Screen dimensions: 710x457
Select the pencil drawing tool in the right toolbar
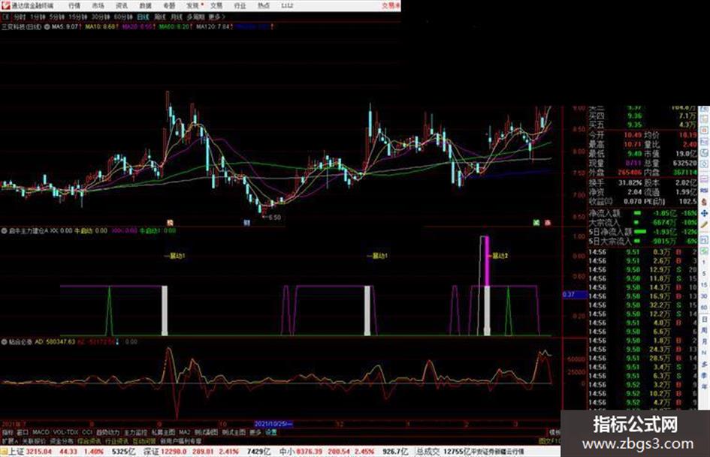pyautogui.click(x=704, y=224)
